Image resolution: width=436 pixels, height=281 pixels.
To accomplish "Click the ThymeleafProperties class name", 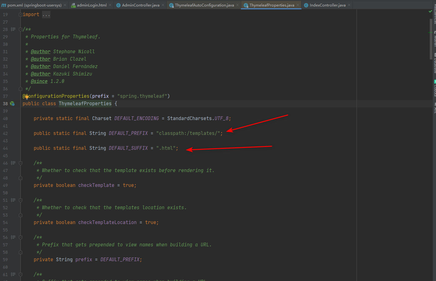I will (x=85, y=104).
